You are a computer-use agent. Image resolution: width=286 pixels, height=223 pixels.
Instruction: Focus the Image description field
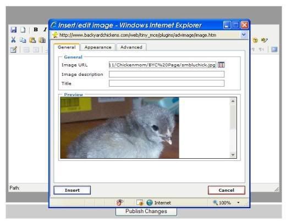pyautogui.click(x=167, y=74)
